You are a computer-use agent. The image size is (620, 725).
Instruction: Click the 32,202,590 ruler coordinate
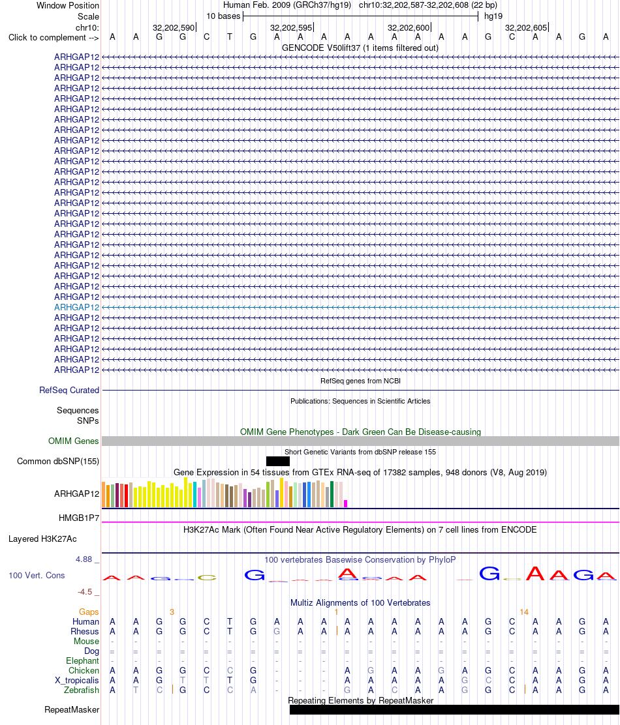click(x=174, y=28)
